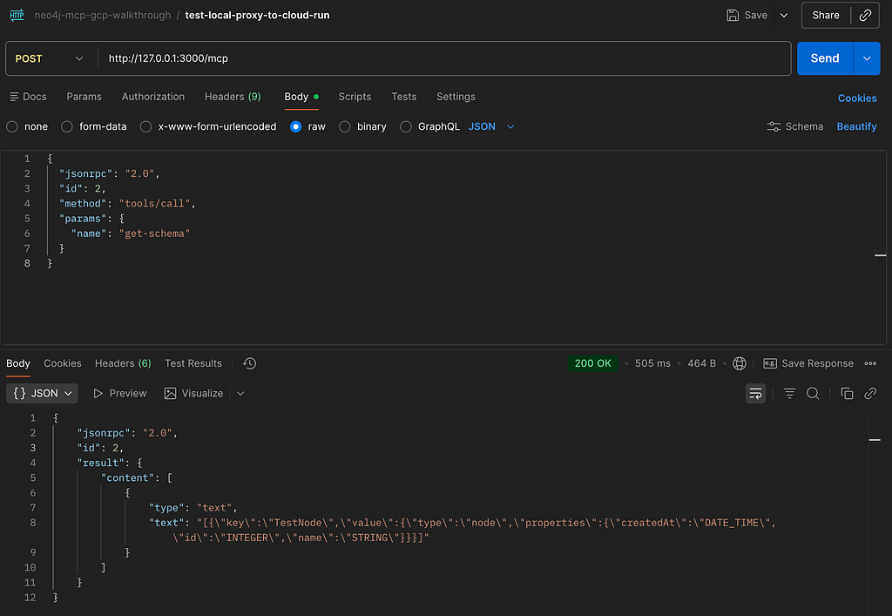Copy request link with chain icon
Screen dimensions: 892x616
click(865, 16)
